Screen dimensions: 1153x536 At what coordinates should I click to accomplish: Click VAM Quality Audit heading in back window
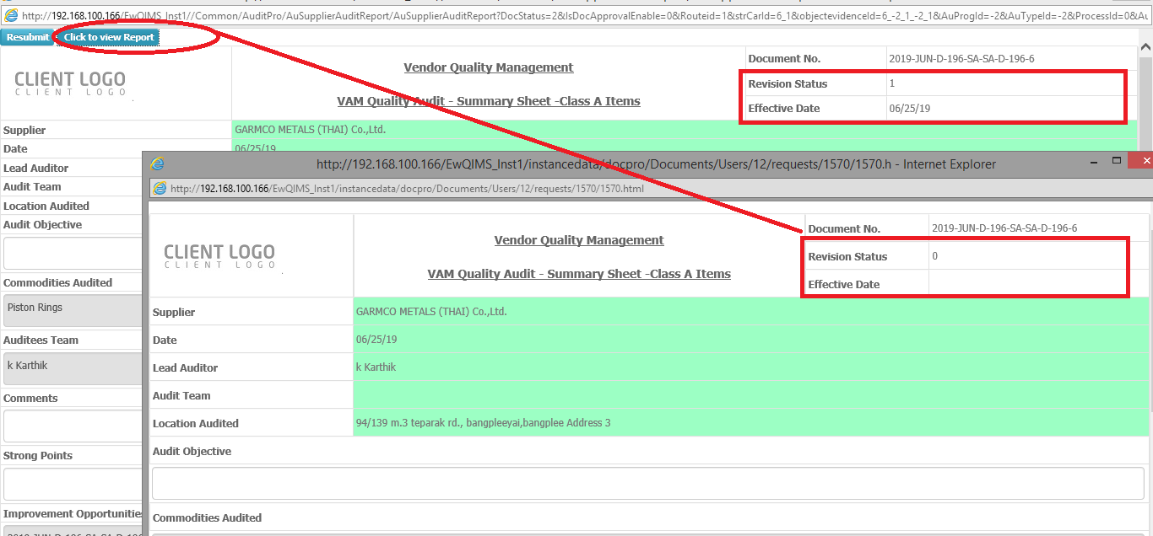[x=489, y=101]
